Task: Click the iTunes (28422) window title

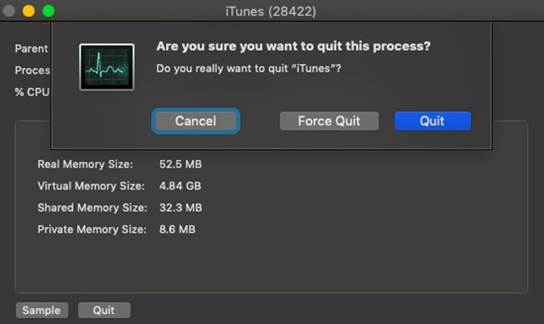Action: (271, 12)
